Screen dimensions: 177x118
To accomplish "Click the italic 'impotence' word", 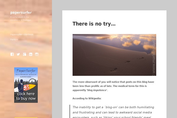I will coord(100,90).
